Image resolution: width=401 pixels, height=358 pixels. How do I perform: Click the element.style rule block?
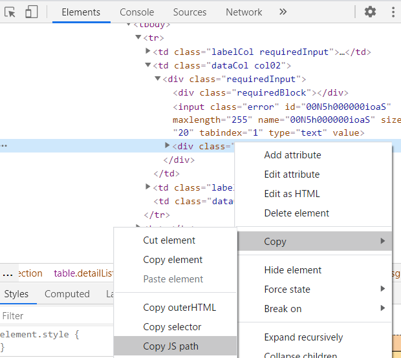(x=39, y=341)
